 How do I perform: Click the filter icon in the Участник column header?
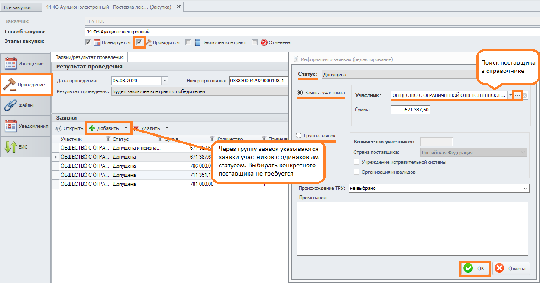tap(108, 139)
